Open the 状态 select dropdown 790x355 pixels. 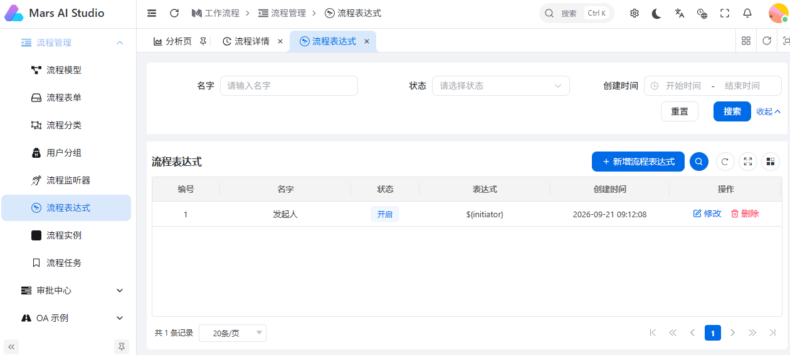pos(500,86)
